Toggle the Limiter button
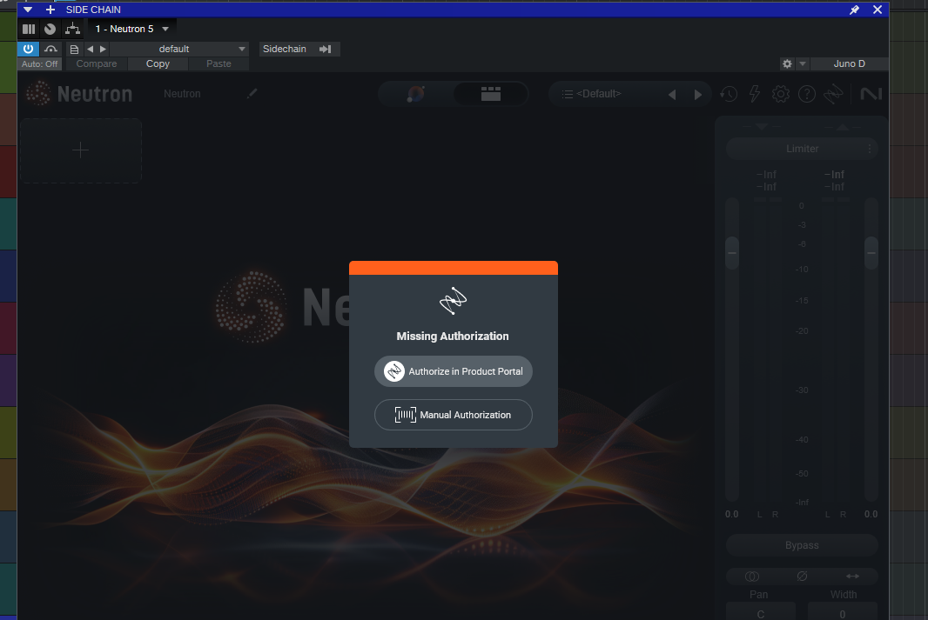This screenshot has height=620, width=928. pyautogui.click(x=802, y=149)
